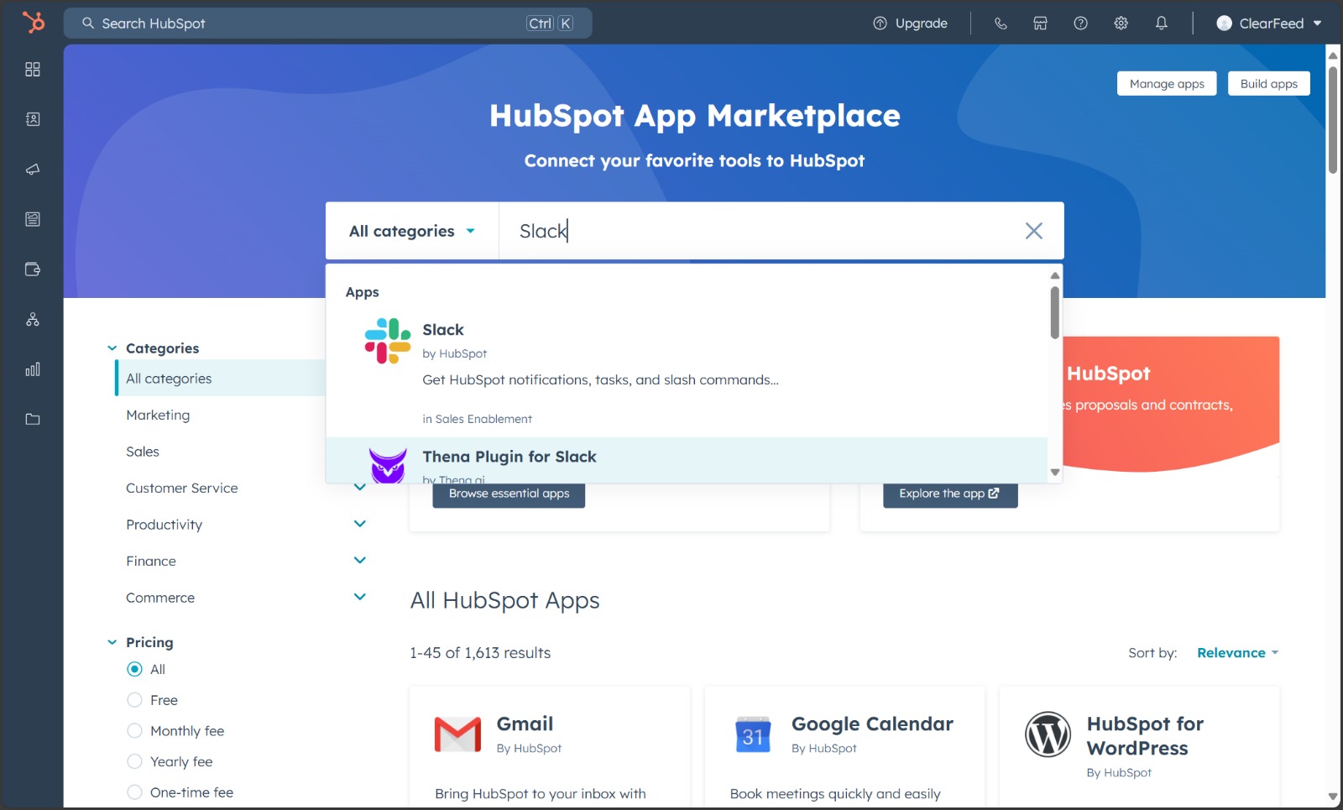Click the suggestions dropdown scrollbar thumb

(x=1055, y=312)
